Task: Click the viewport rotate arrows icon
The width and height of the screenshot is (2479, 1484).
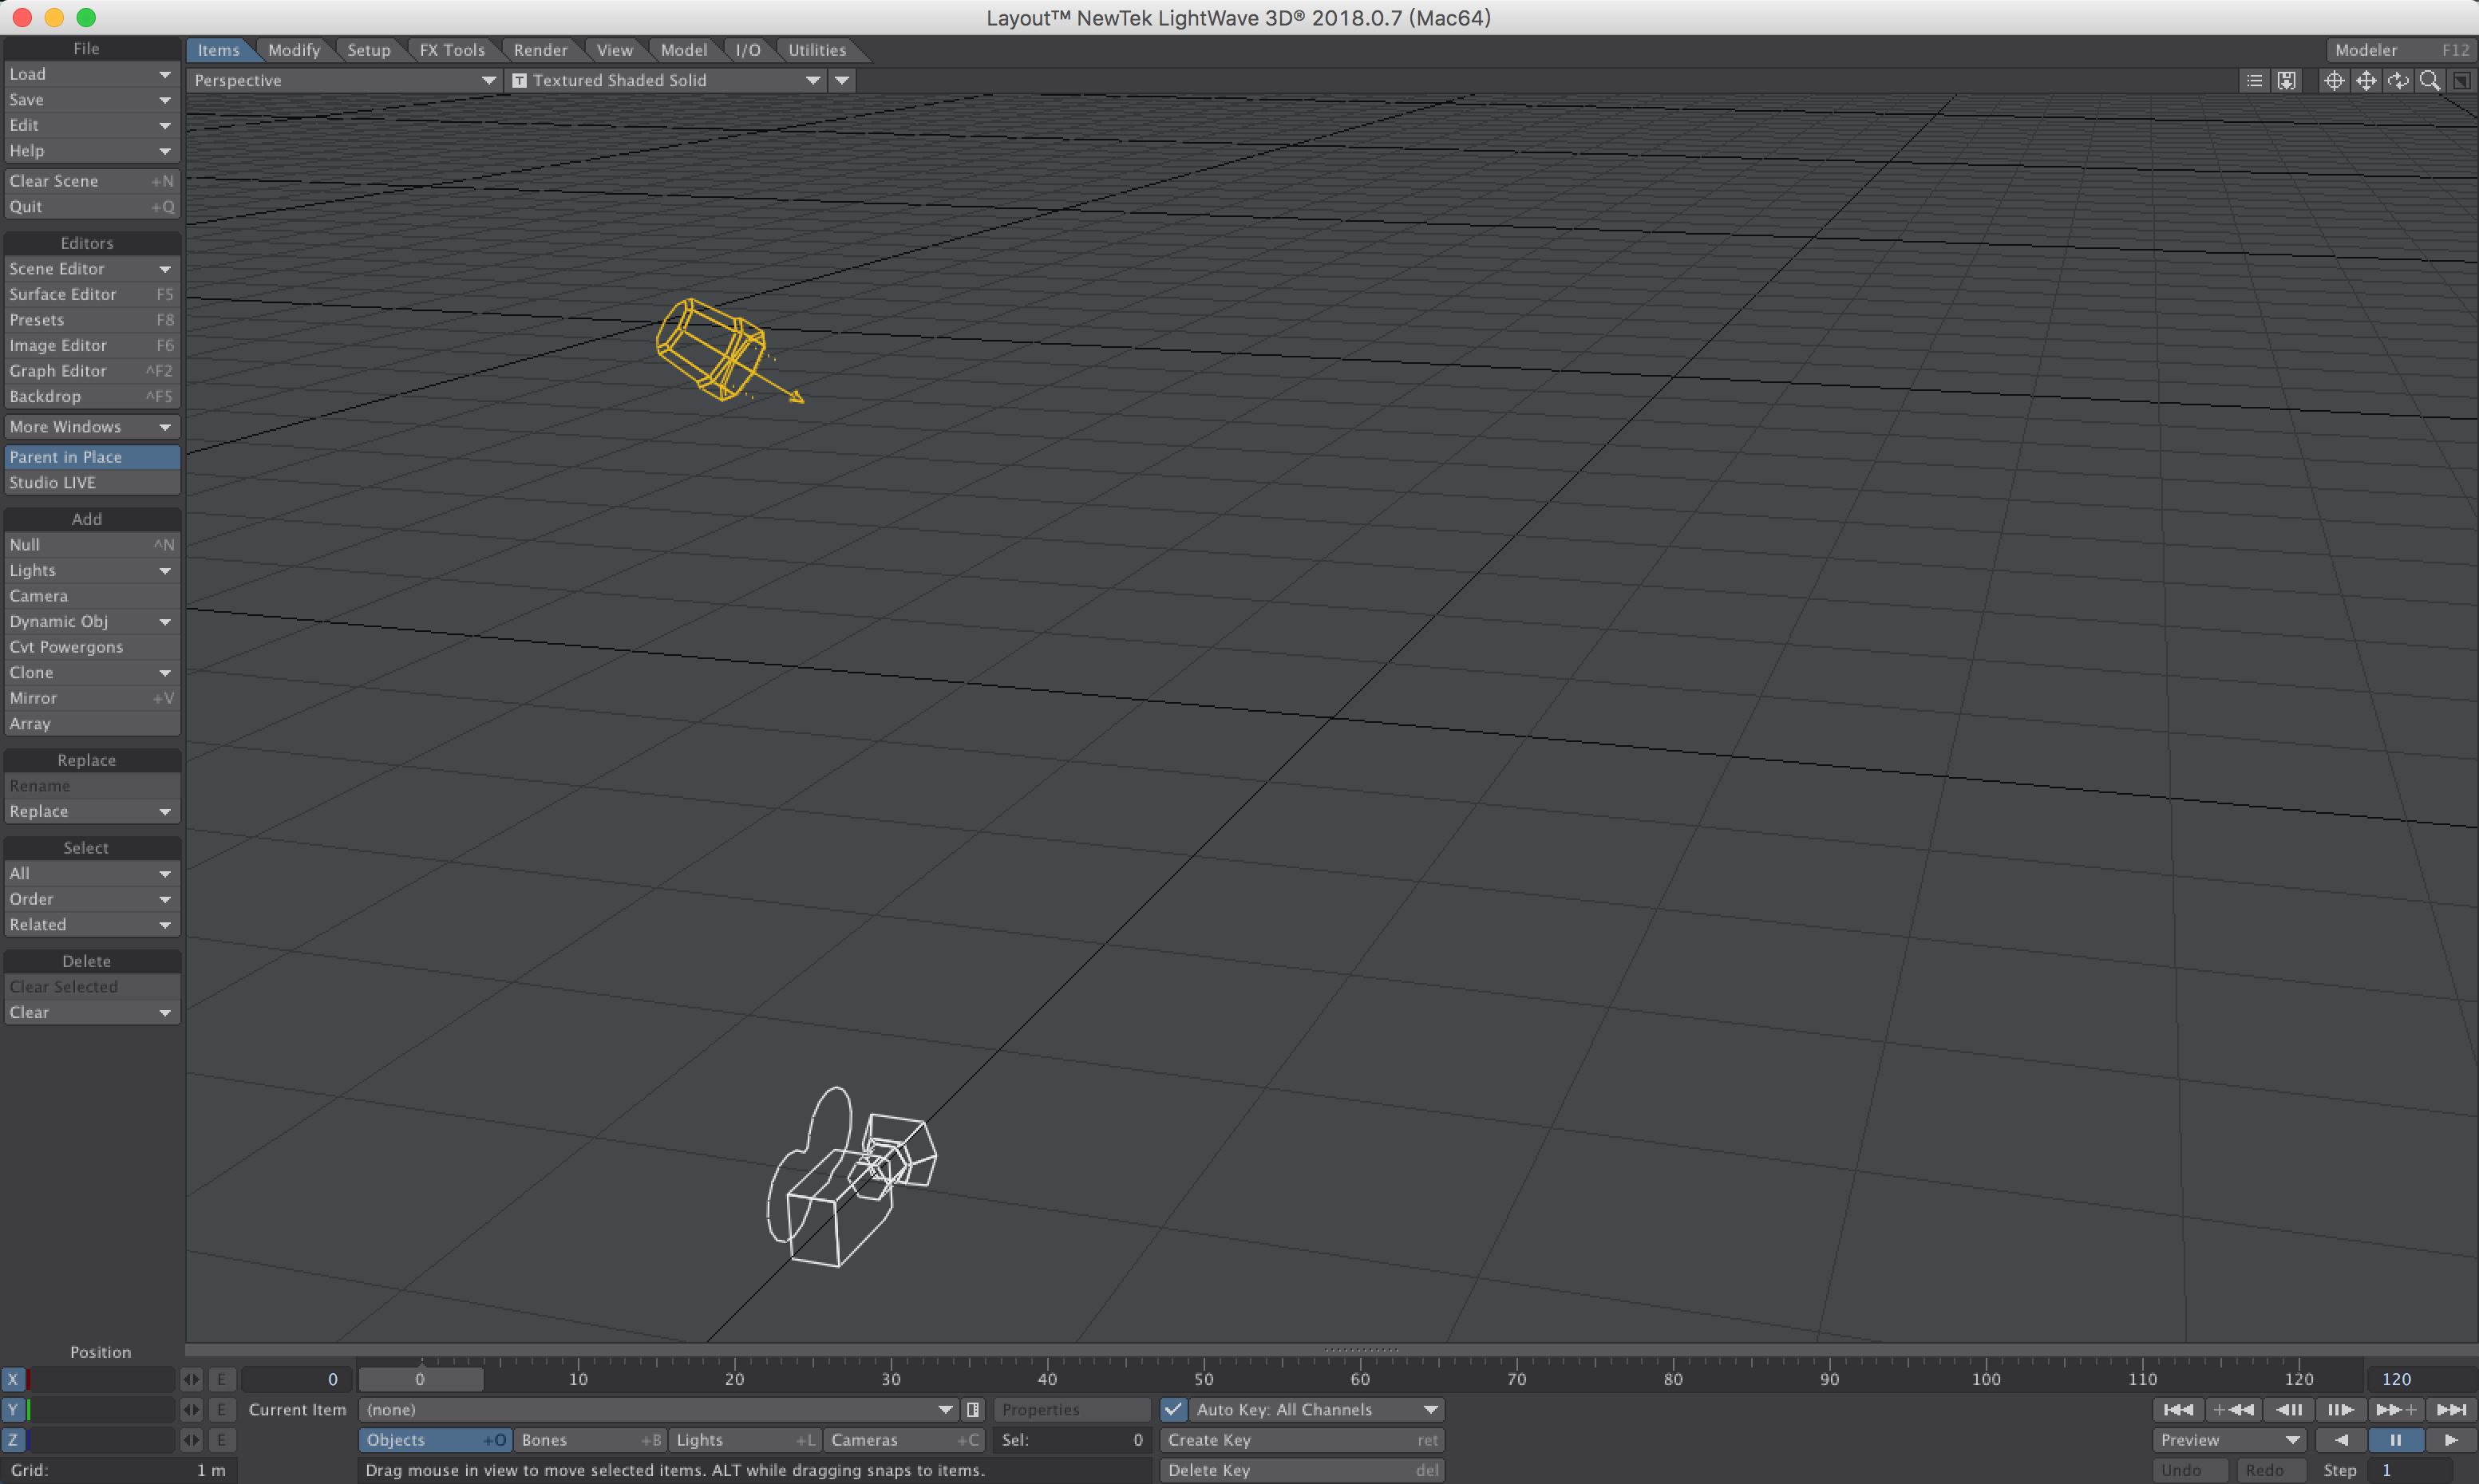Action: (2398, 81)
